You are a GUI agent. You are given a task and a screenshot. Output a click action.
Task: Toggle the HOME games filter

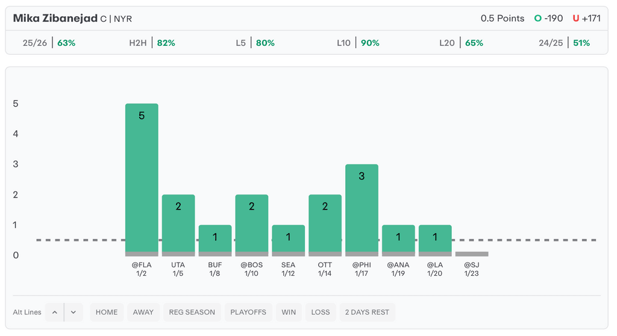coord(107,312)
